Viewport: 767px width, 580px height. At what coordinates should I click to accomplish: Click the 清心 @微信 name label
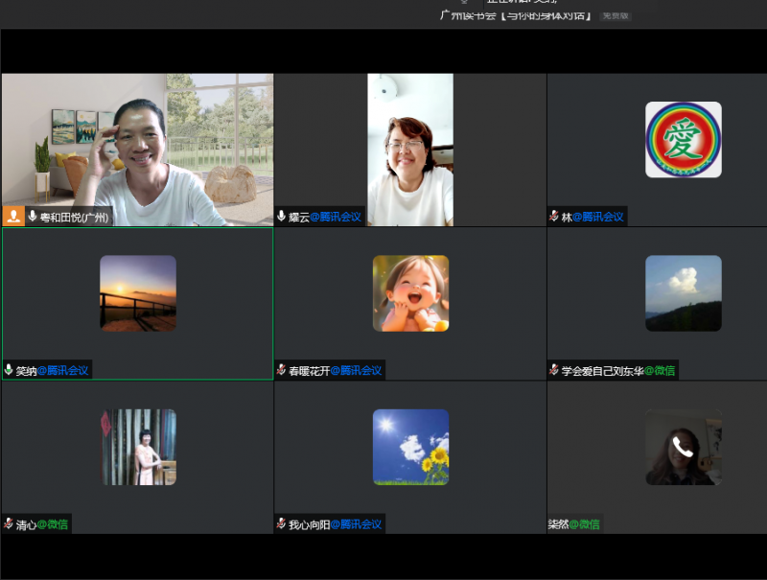[x=42, y=524]
